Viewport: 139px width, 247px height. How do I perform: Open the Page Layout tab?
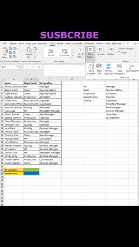(31, 44)
